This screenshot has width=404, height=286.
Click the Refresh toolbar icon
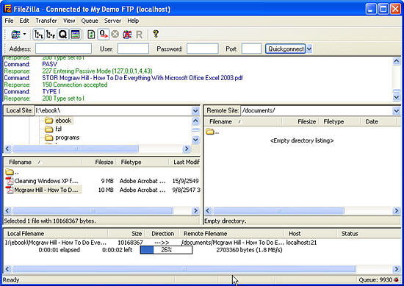[91, 35]
